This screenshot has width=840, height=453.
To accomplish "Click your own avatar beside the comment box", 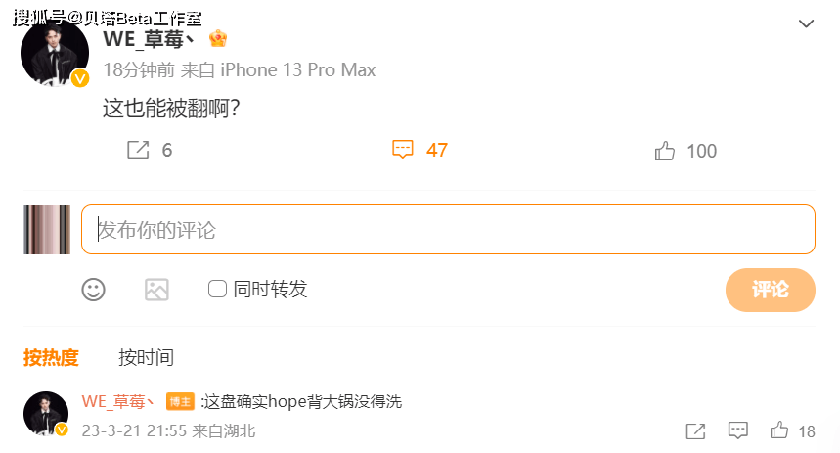I will coord(47,230).
